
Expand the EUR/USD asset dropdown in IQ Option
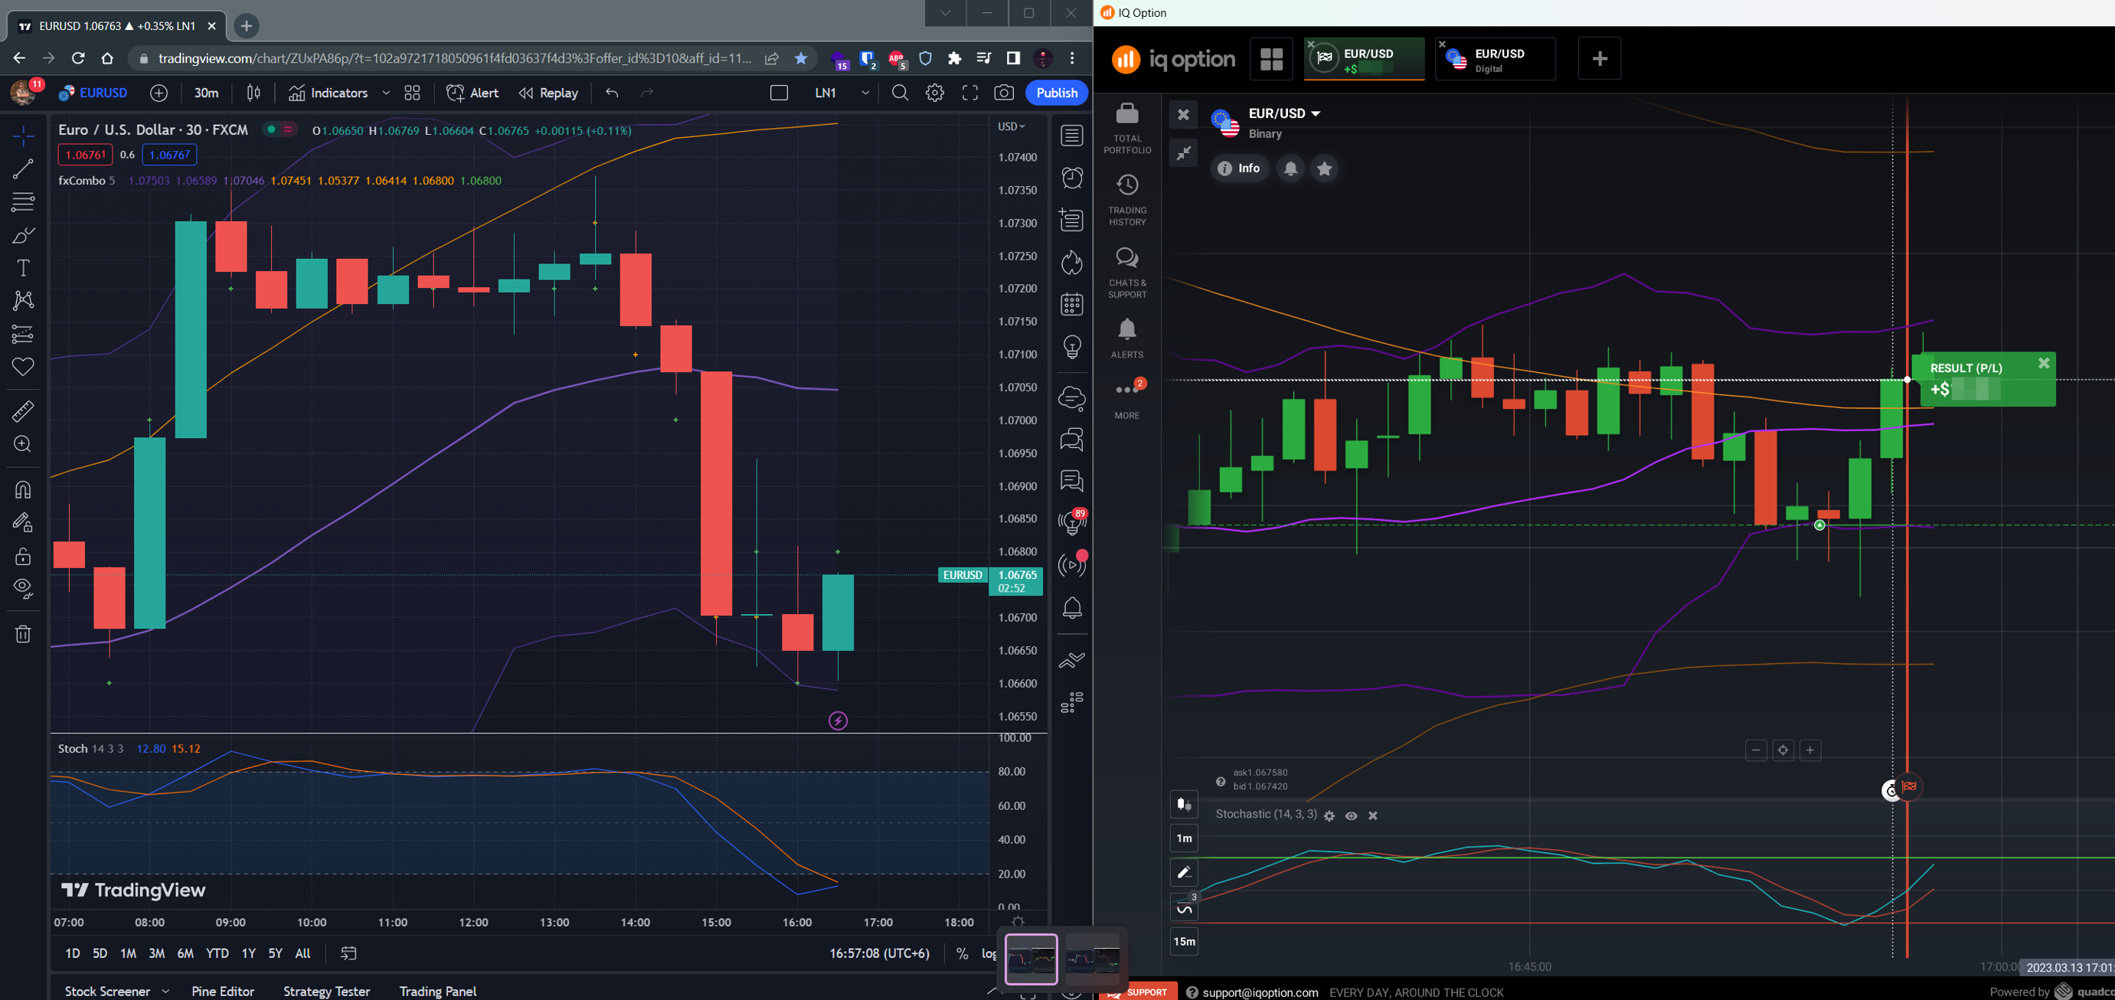(x=1316, y=113)
